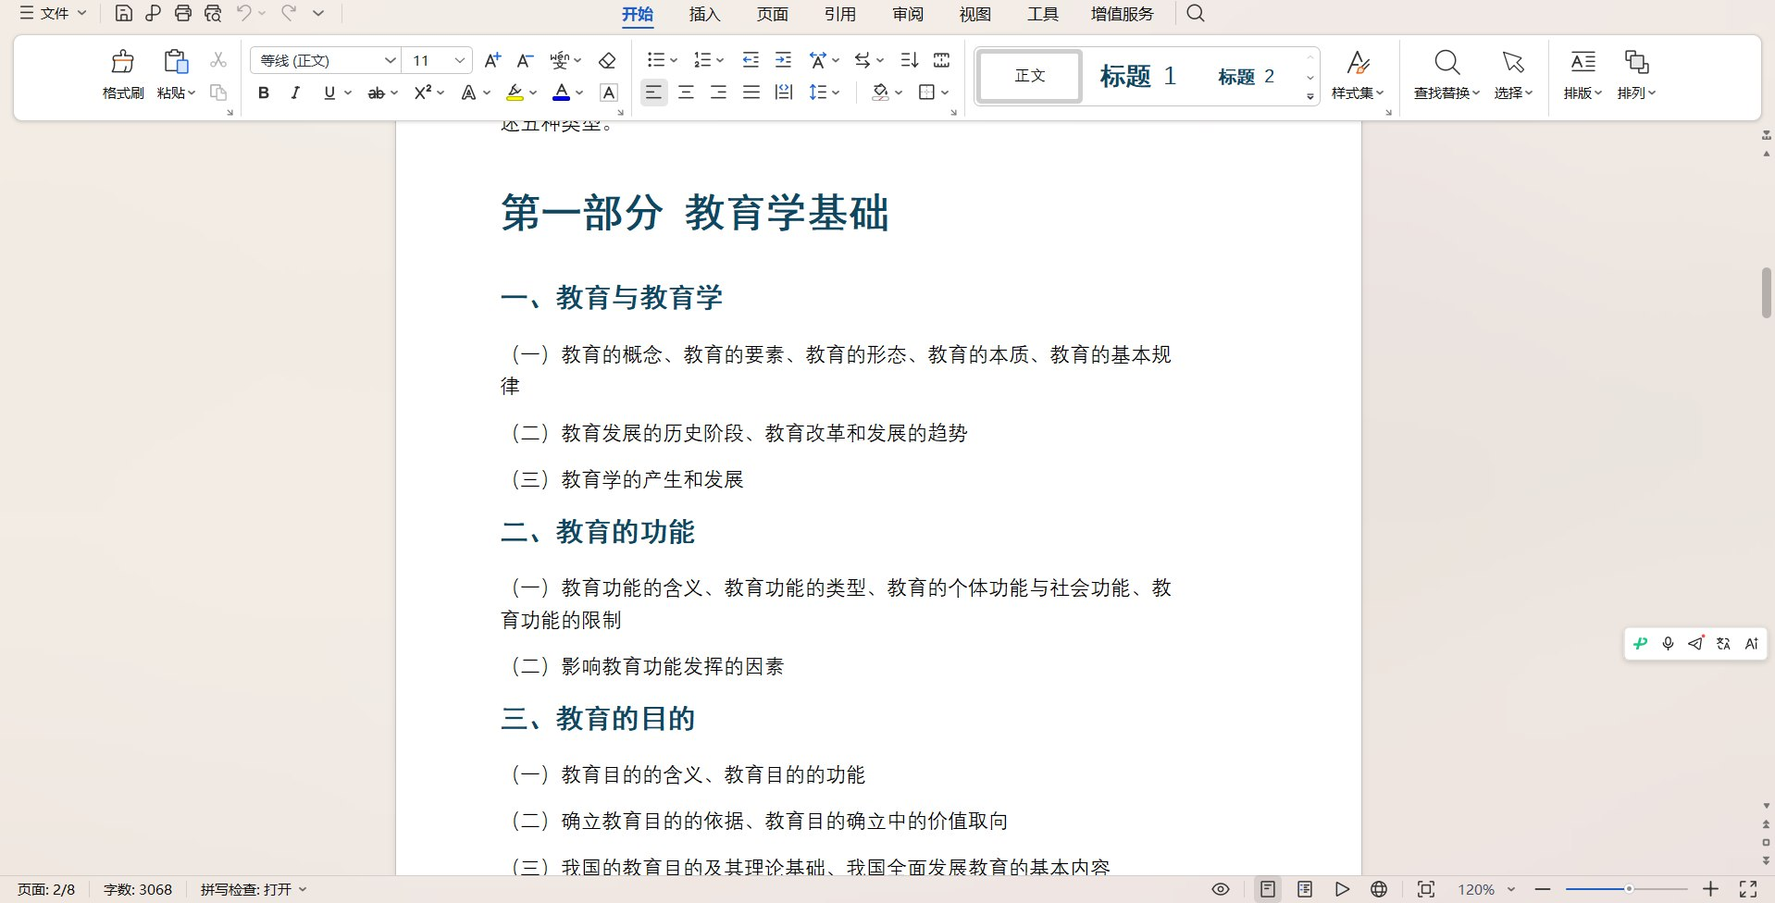Apply blue font color
The width and height of the screenshot is (1775, 903).
(561, 93)
